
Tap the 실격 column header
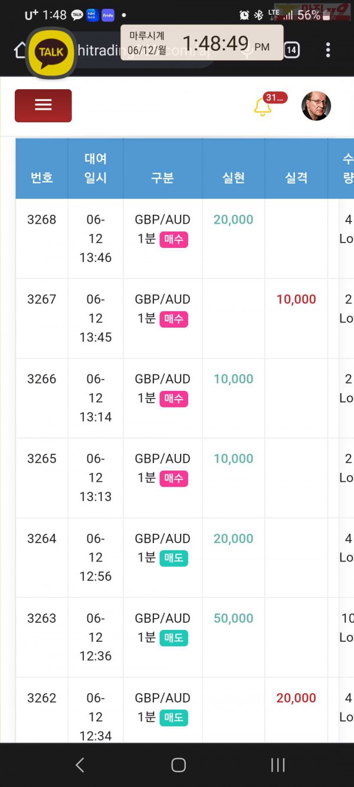(x=296, y=178)
